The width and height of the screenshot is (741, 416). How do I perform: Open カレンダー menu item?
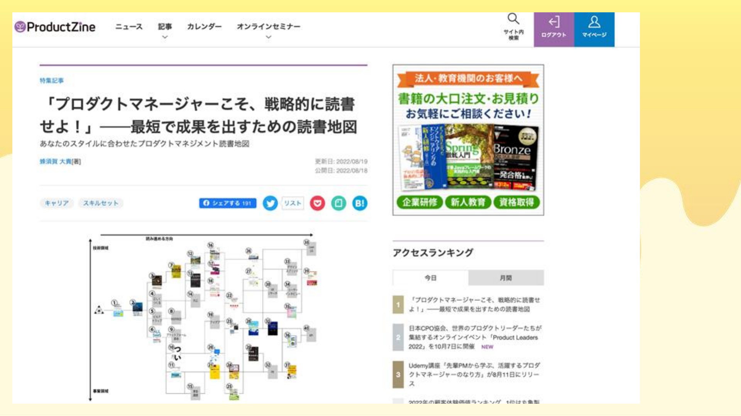(x=204, y=27)
